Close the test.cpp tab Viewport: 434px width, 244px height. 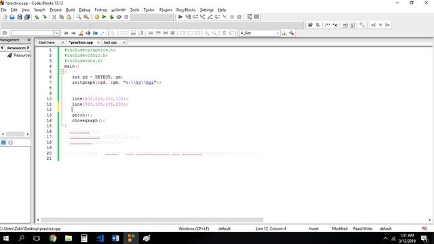click(124, 43)
